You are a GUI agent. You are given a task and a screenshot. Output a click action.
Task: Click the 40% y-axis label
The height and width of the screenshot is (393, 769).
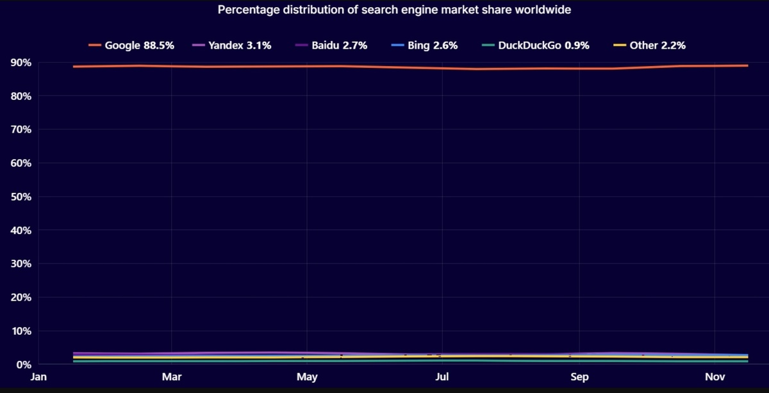20,230
